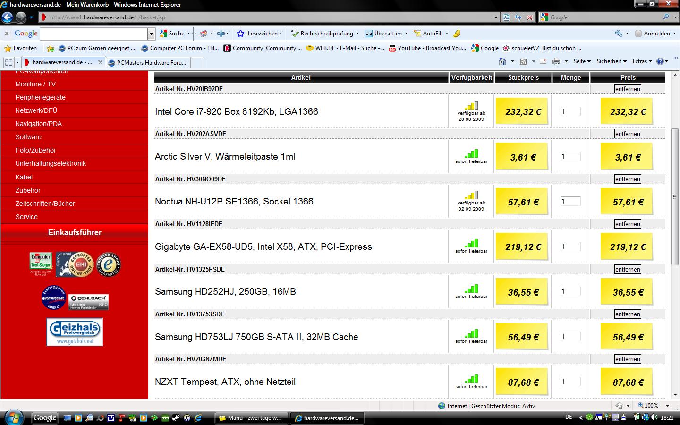Open favorite 'schuelerVZ'

[x=542, y=48]
